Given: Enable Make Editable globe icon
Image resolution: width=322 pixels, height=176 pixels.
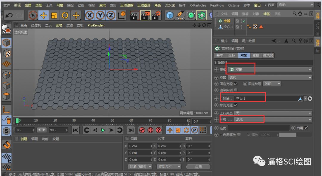Looking at the screenshot, I should (6, 29).
